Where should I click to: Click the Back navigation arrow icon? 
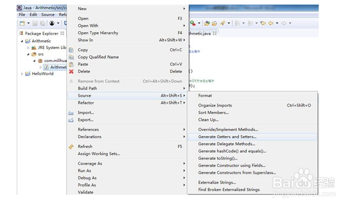[271, 23]
